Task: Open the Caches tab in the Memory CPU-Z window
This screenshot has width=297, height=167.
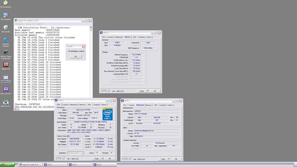Action: [x=110, y=37]
